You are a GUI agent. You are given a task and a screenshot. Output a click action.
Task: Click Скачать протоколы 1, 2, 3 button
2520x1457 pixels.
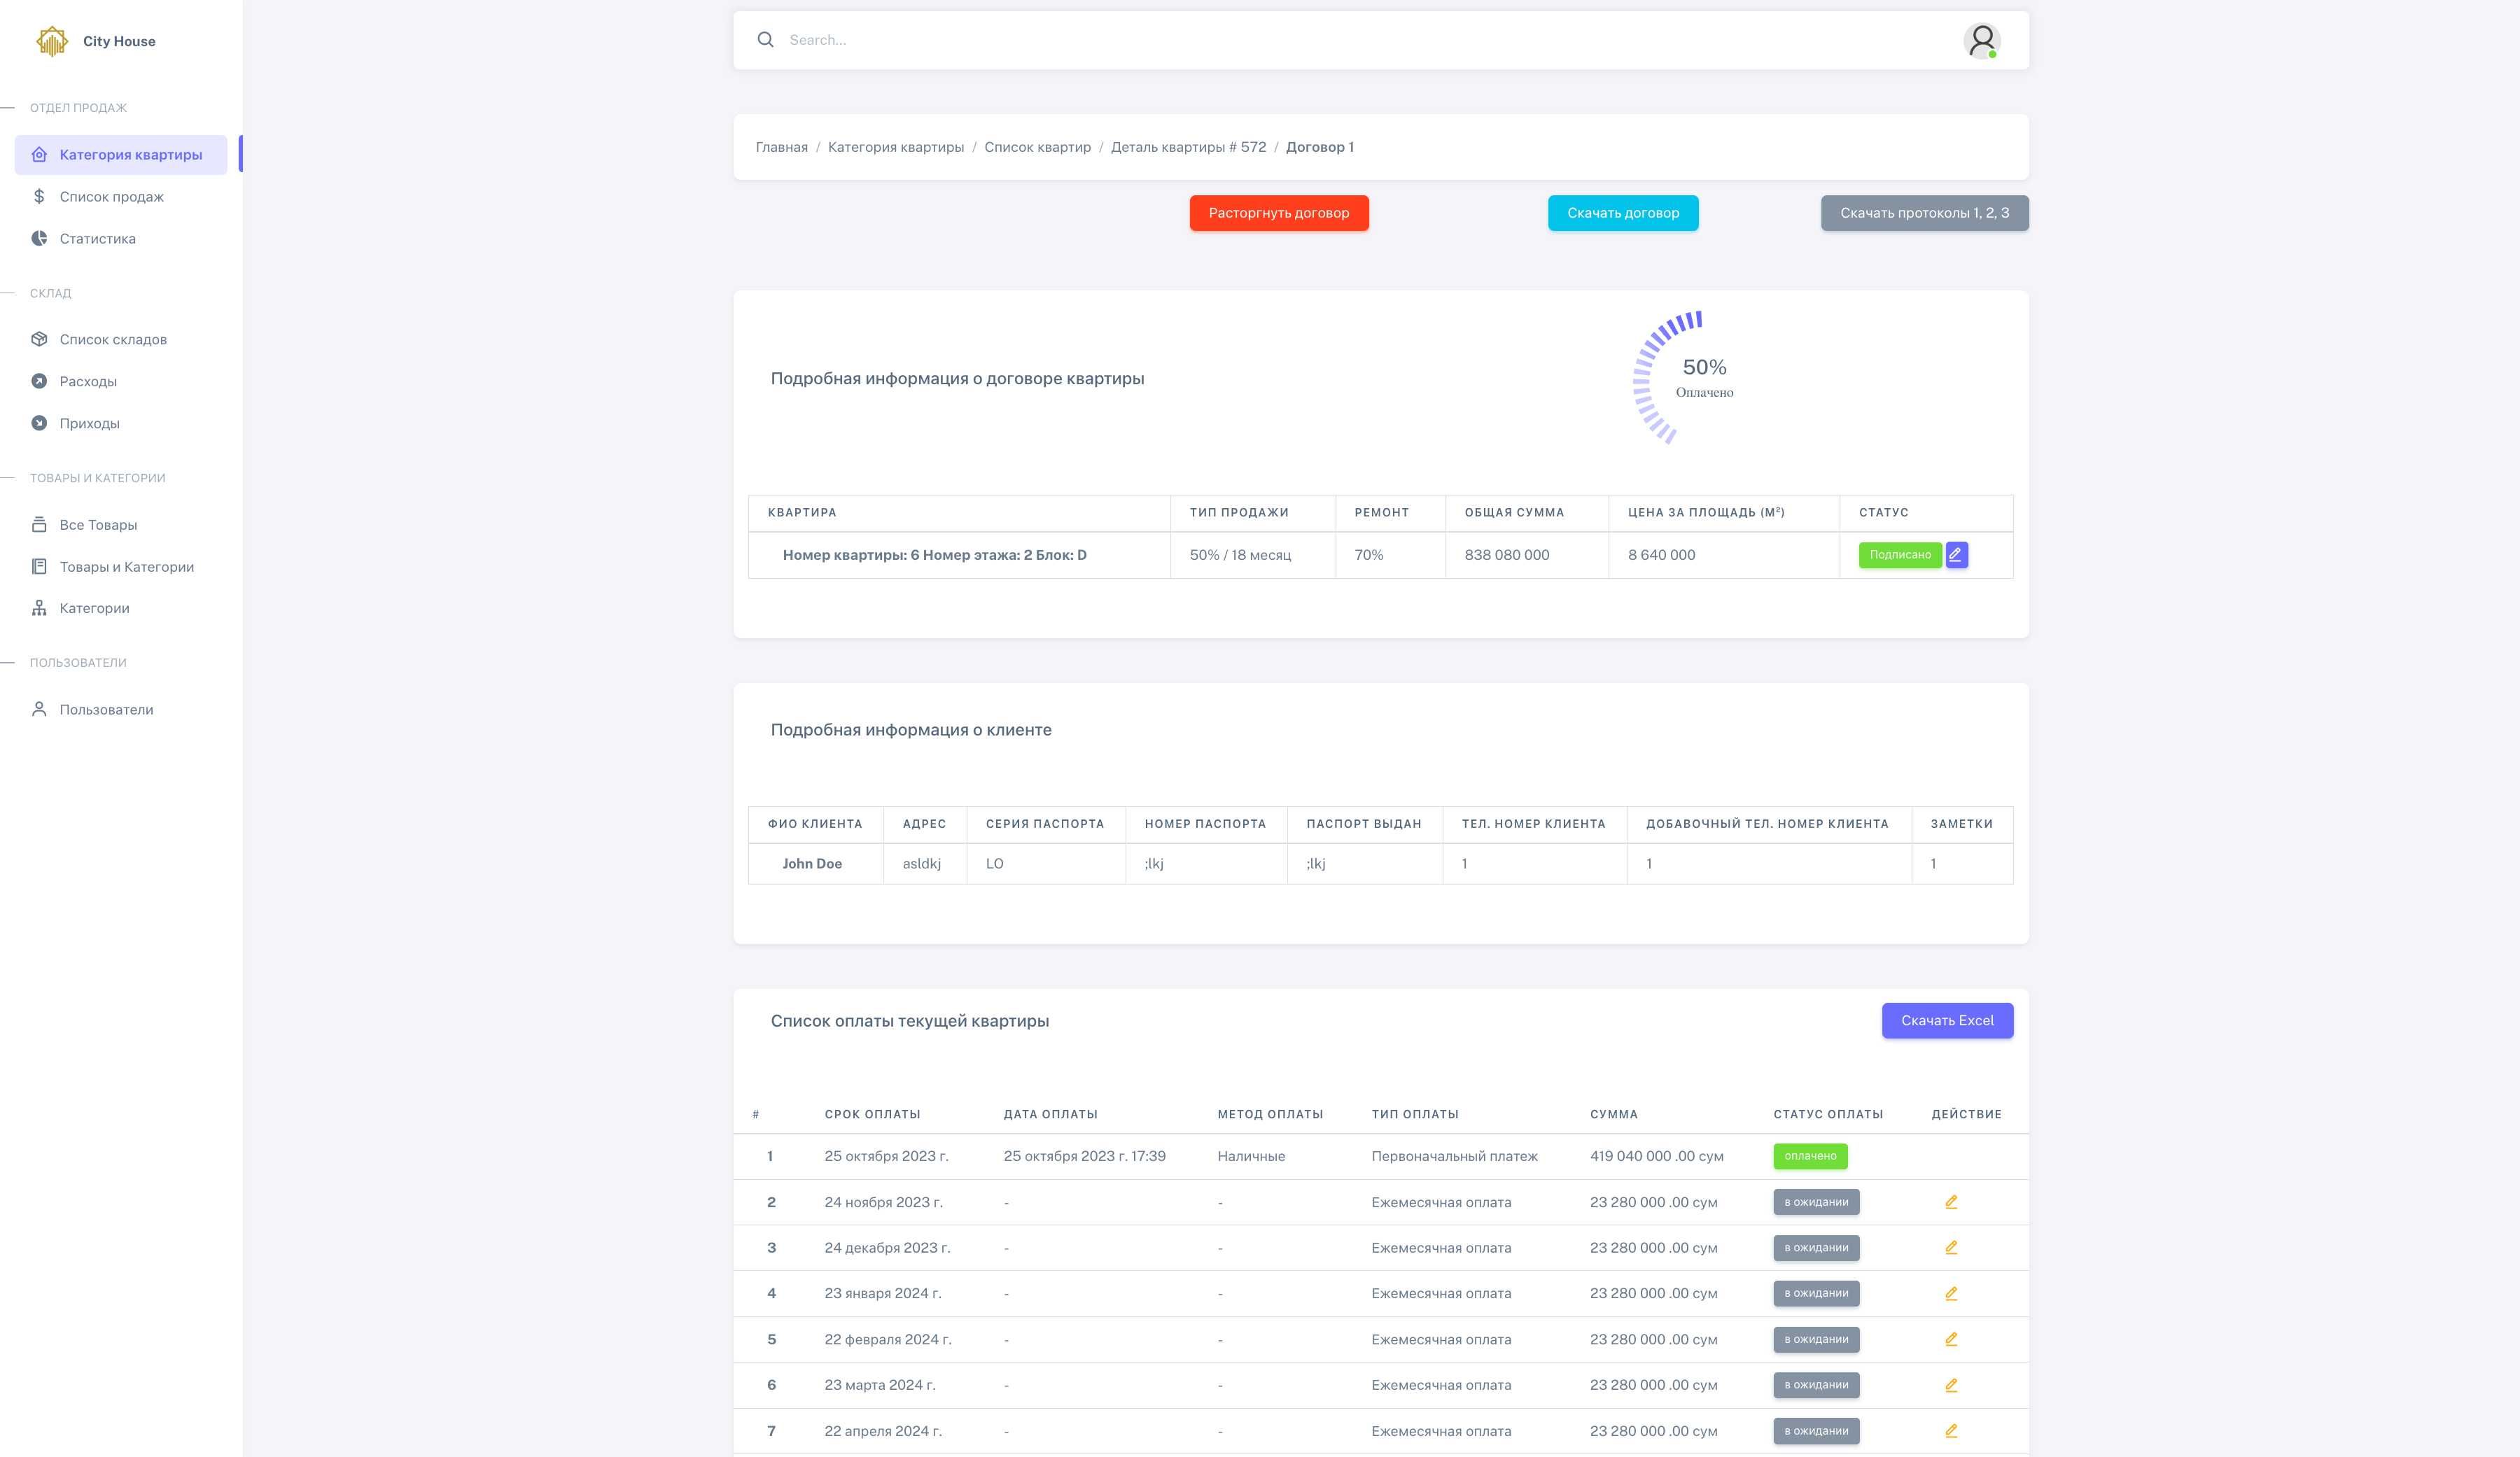(x=1924, y=213)
